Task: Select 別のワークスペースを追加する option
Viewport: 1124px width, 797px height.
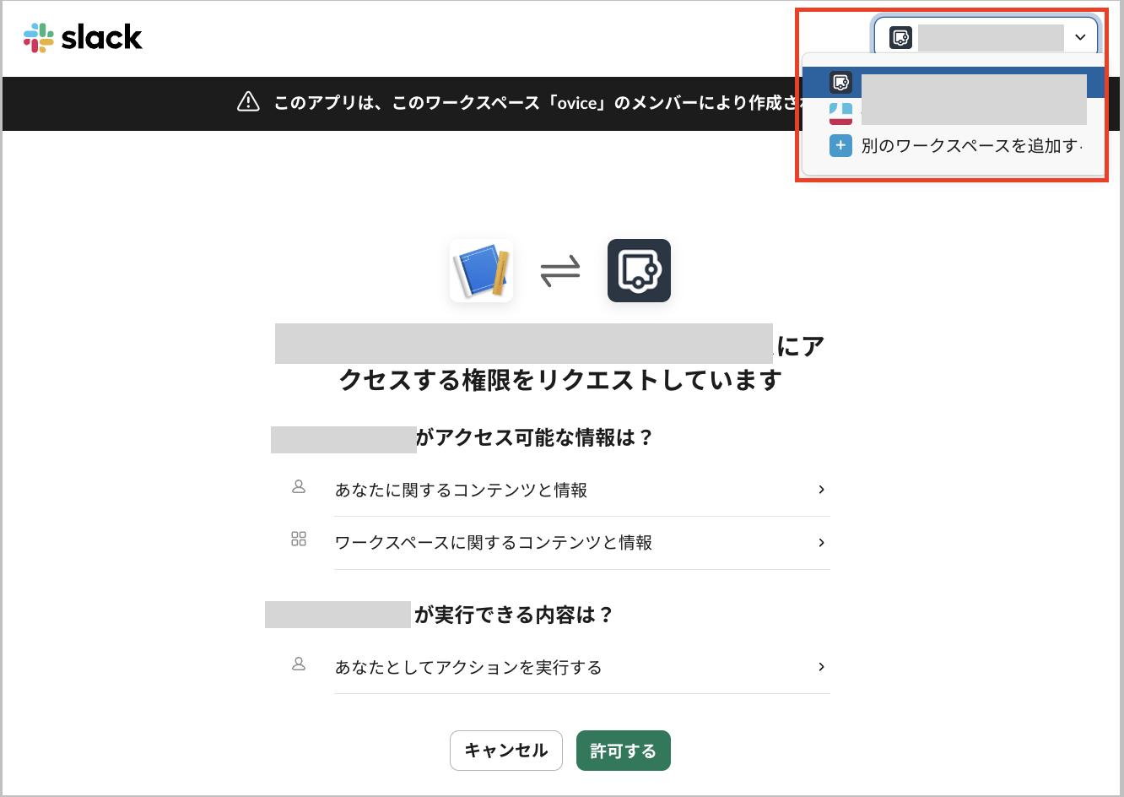Action: [970, 146]
